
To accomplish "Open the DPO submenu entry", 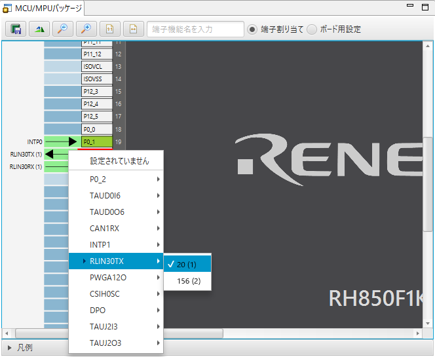I will coord(116,310).
